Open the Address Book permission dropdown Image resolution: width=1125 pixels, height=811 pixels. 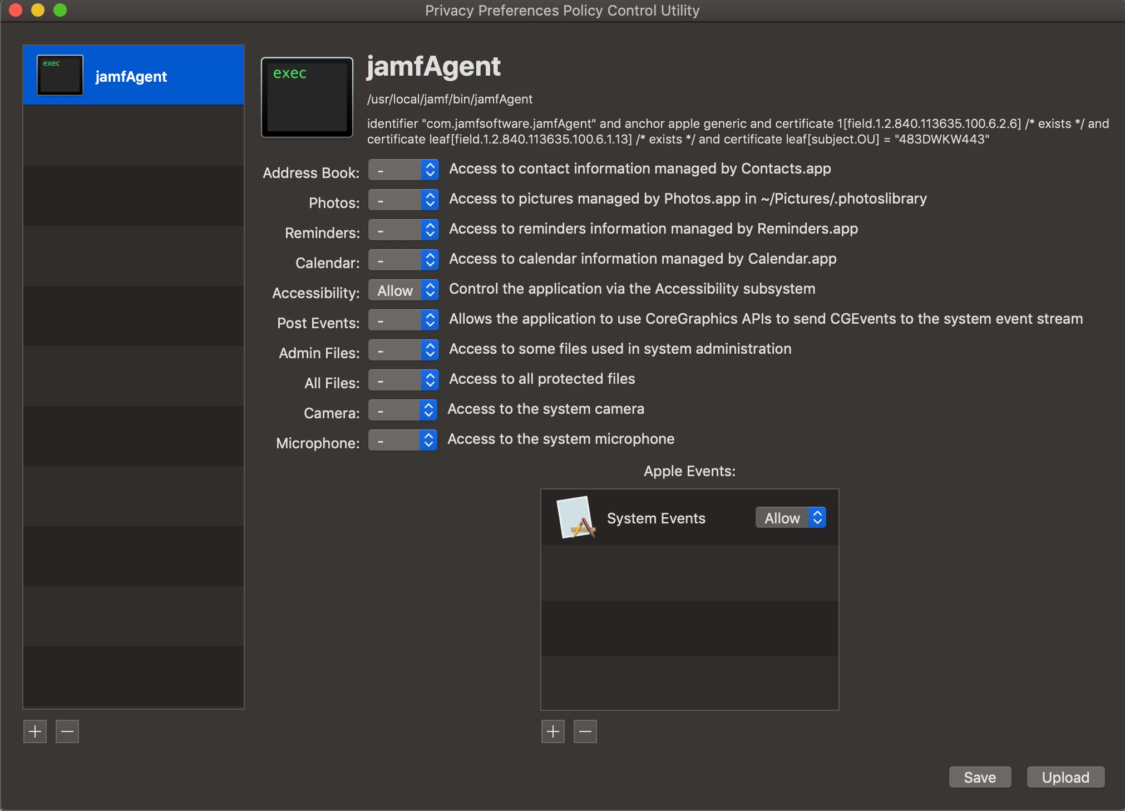(403, 170)
